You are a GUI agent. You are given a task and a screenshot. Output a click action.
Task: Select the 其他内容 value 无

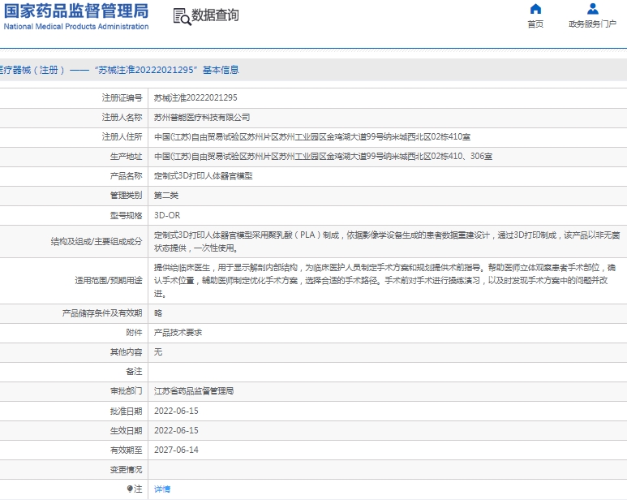[158, 352]
